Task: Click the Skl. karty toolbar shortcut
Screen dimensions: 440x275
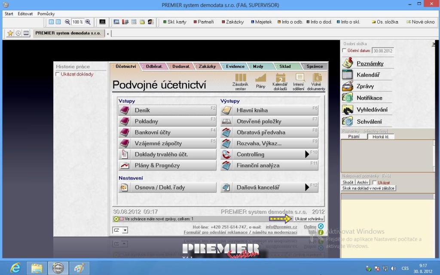Action: [x=174, y=22]
